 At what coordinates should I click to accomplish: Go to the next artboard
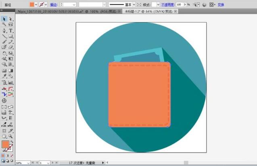[52, 163]
